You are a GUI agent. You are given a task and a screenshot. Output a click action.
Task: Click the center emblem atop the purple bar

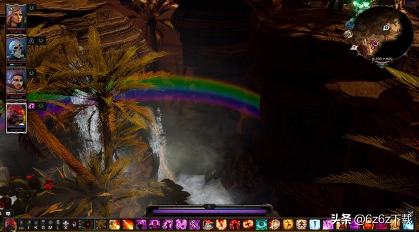(x=209, y=206)
